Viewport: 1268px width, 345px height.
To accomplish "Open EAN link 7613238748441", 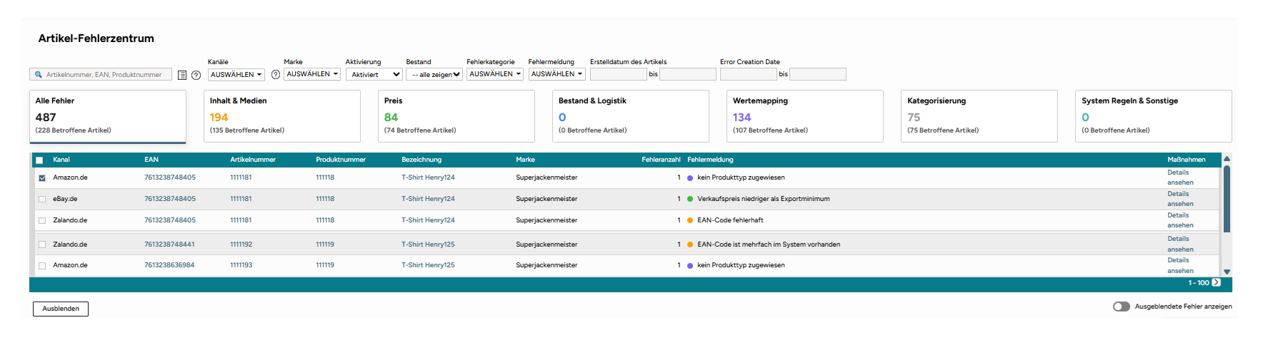I will point(169,244).
